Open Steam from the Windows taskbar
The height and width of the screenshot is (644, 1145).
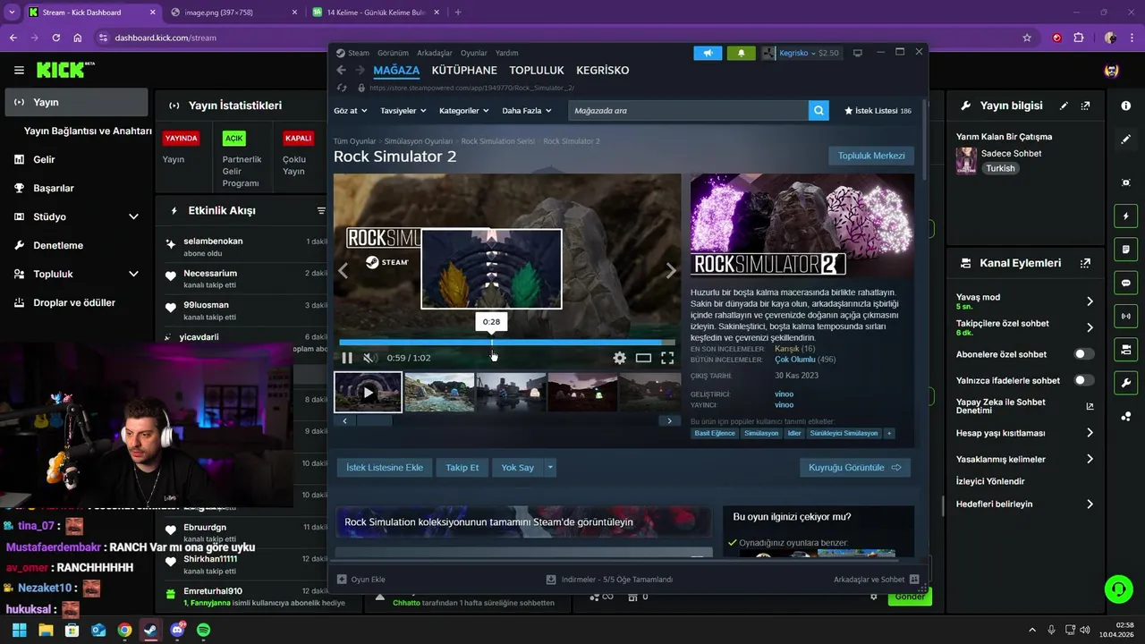pyautogui.click(x=150, y=630)
